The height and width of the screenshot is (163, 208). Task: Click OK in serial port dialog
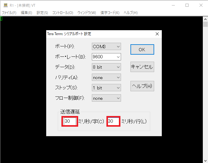point(142,49)
